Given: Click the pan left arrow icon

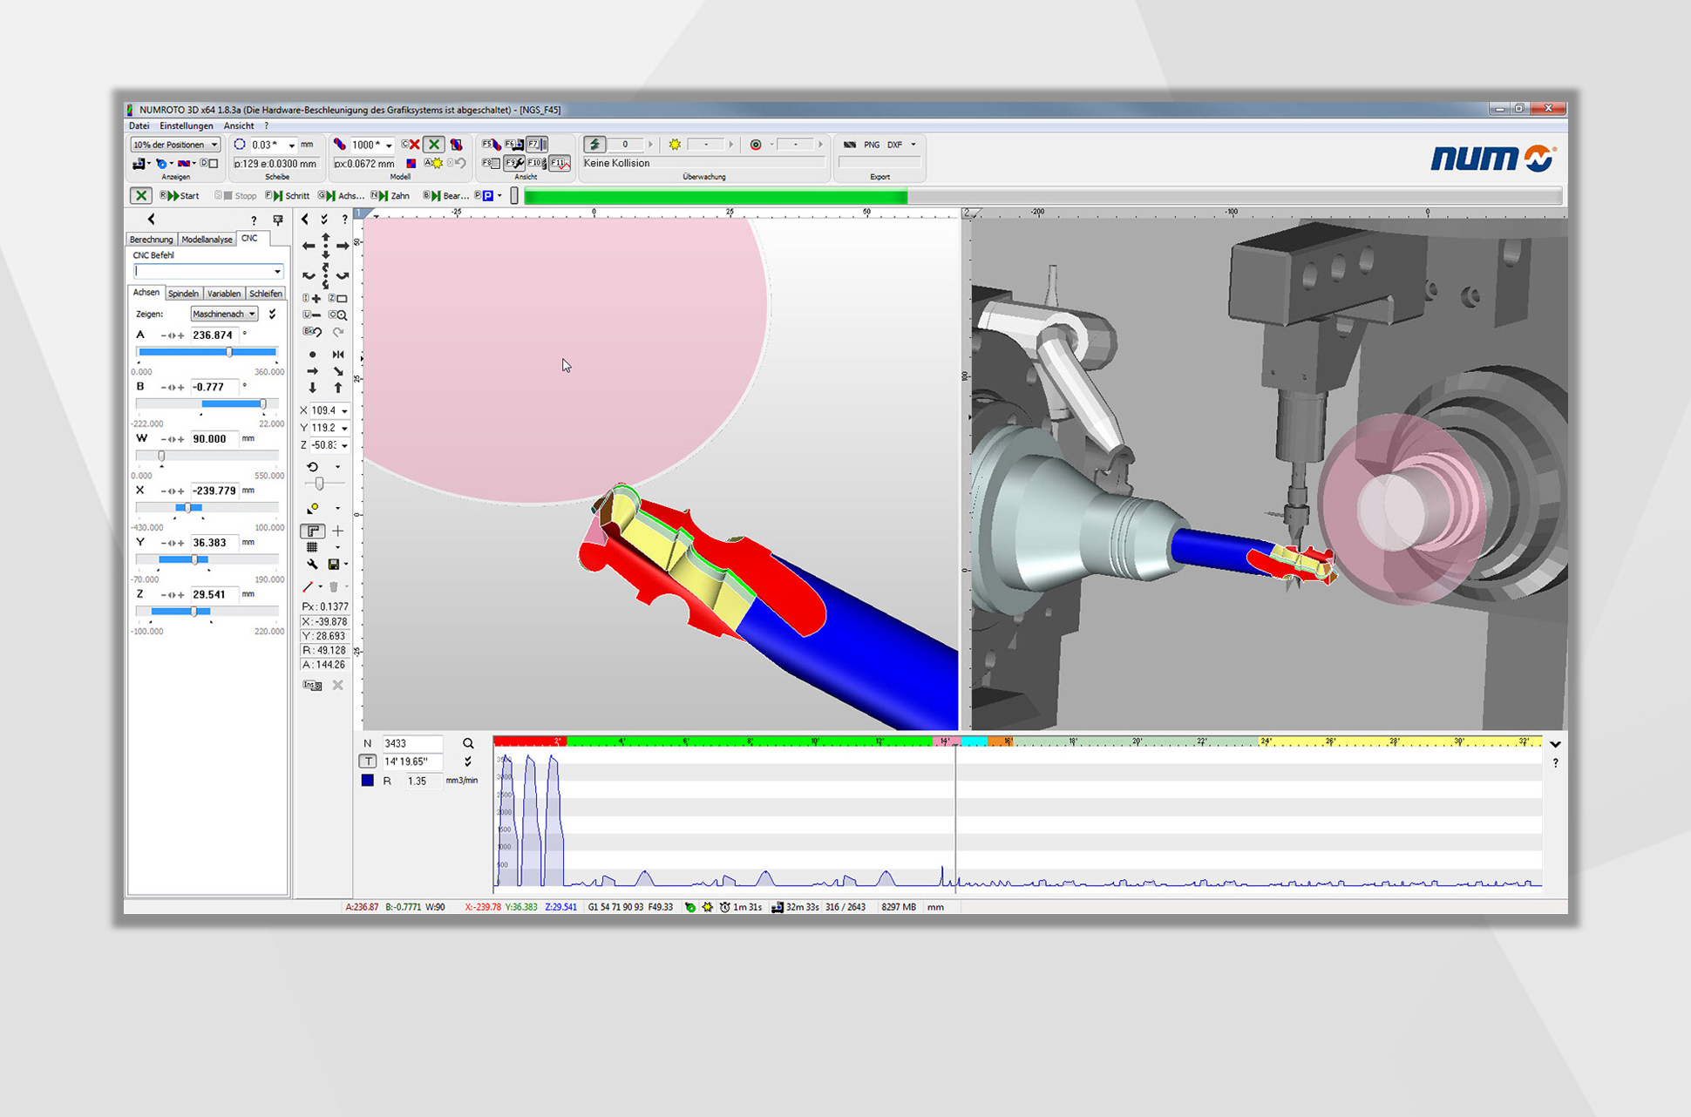Looking at the screenshot, I should (309, 246).
